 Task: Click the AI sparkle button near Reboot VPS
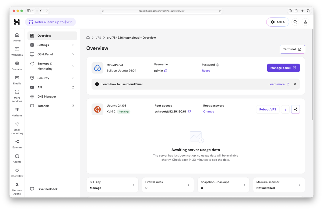(x=296, y=109)
